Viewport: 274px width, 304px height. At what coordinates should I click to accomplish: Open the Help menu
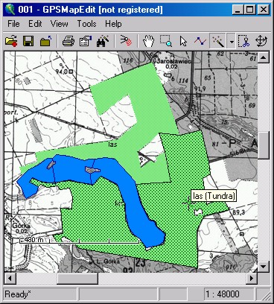(113, 24)
